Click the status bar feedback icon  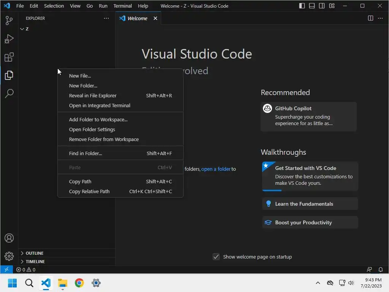point(369,270)
